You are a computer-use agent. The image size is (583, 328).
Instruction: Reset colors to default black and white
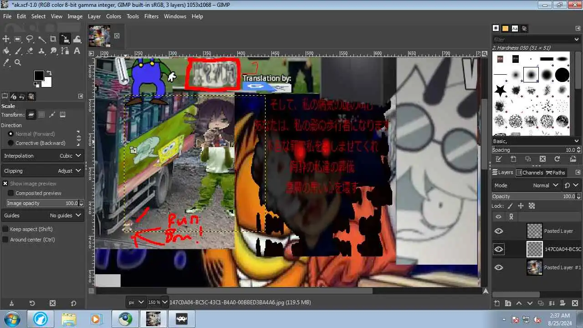coord(36,85)
